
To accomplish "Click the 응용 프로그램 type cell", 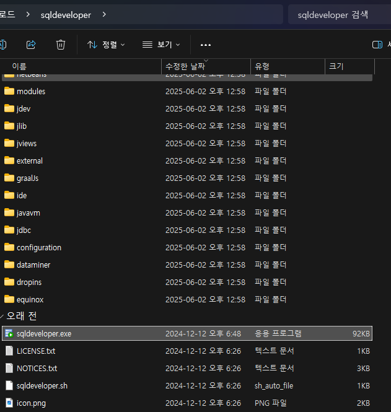I will tap(278, 333).
